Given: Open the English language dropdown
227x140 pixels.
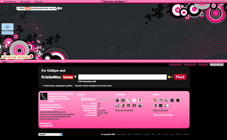Looking at the screenshot, I should click(x=50, y=134).
